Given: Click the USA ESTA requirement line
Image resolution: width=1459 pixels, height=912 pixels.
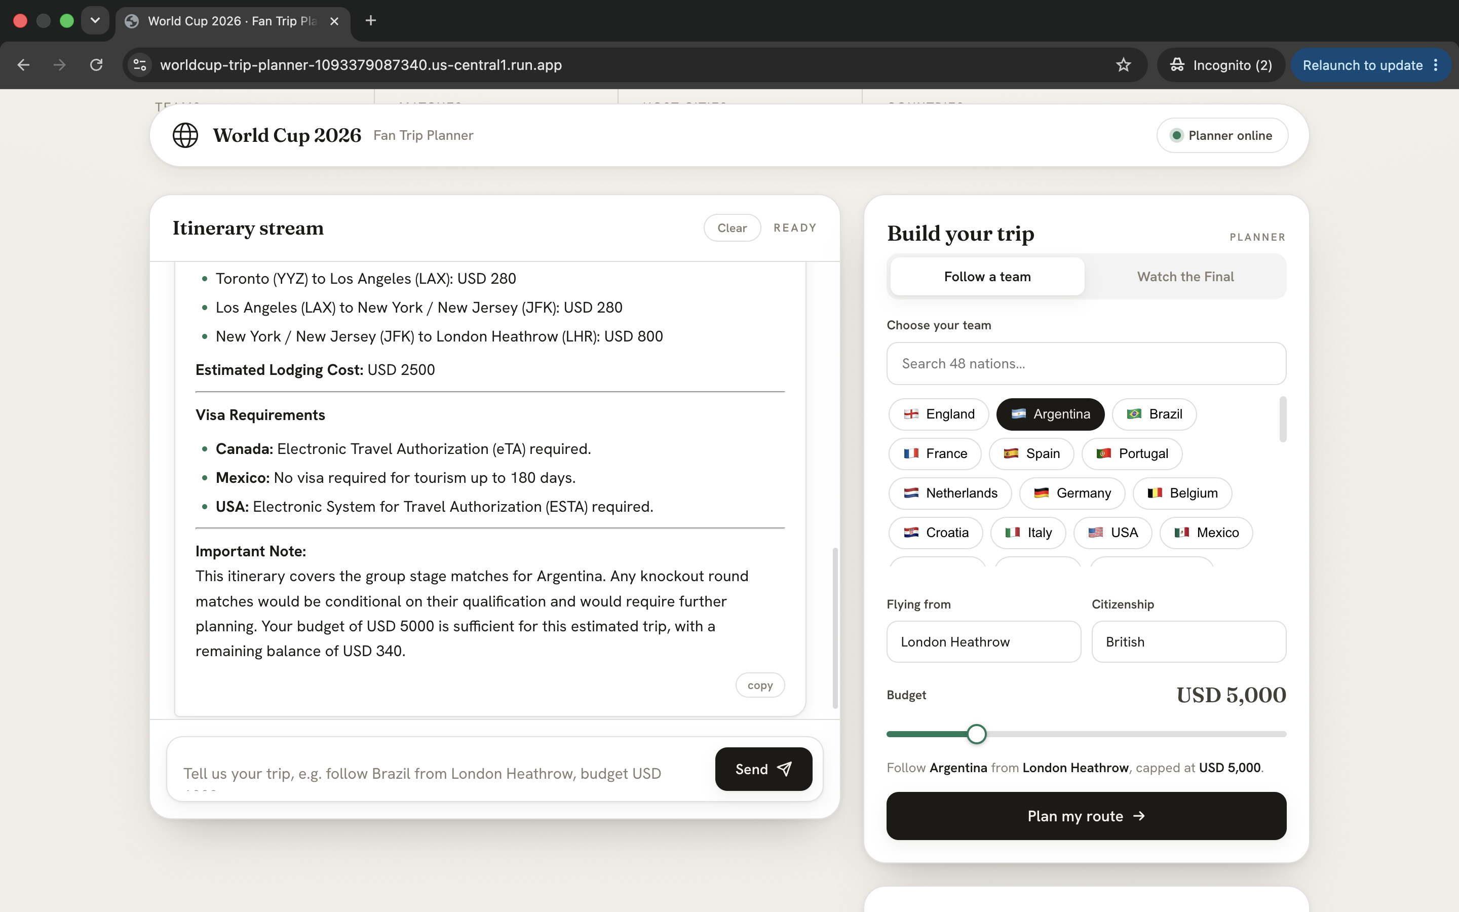Looking at the screenshot, I should 434,507.
